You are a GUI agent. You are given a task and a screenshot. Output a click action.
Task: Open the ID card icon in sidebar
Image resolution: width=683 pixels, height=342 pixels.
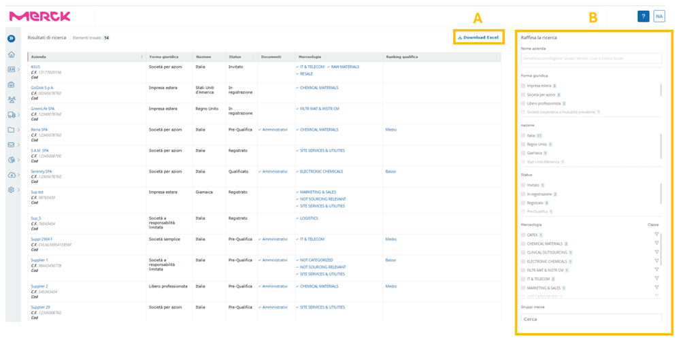coord(12,69)
